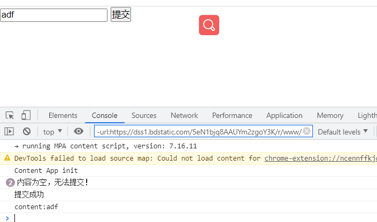The height and width of the screenshot is (222, 377).
Task: Select the inspect element picker icon
Action: [x=10, y=115]
